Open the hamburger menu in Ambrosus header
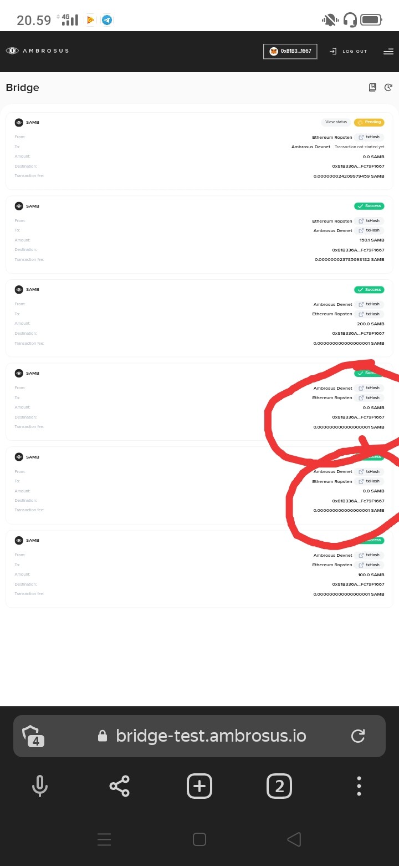Image resolution: width=399 pixels, height=866 pixels. pyautogui.click(x=388, y=52)
